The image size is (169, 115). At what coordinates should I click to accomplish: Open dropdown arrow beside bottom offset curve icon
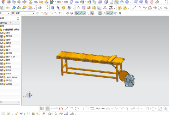pos(112,109)
